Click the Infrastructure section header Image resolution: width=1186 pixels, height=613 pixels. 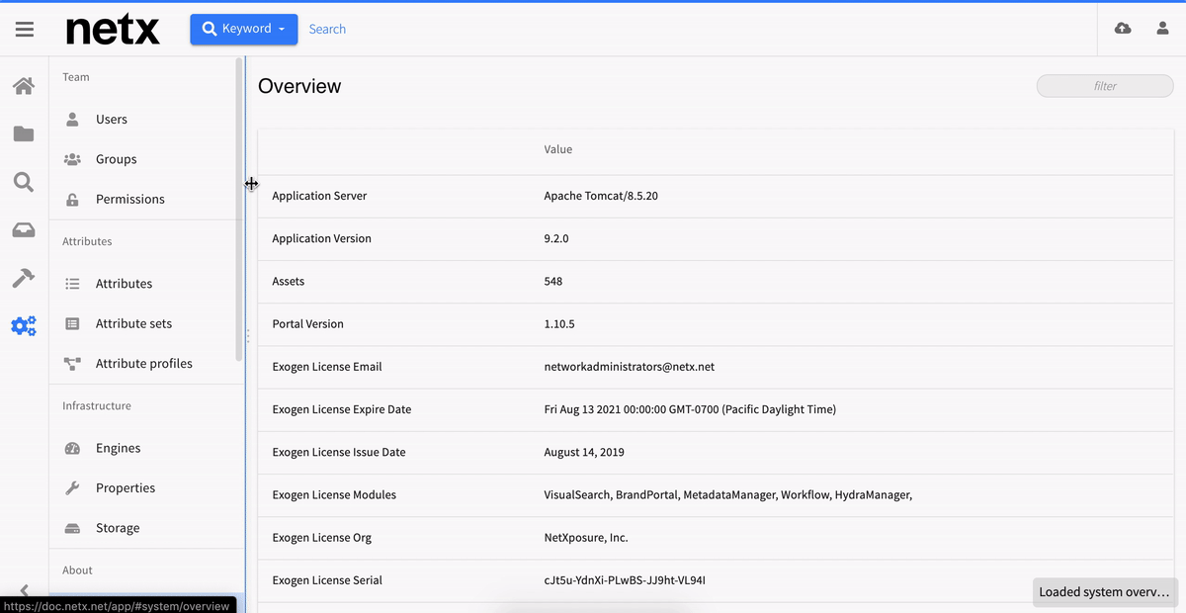point(97,405)
